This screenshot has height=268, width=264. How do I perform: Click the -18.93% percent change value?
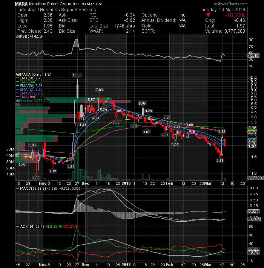tap(235, 15)
